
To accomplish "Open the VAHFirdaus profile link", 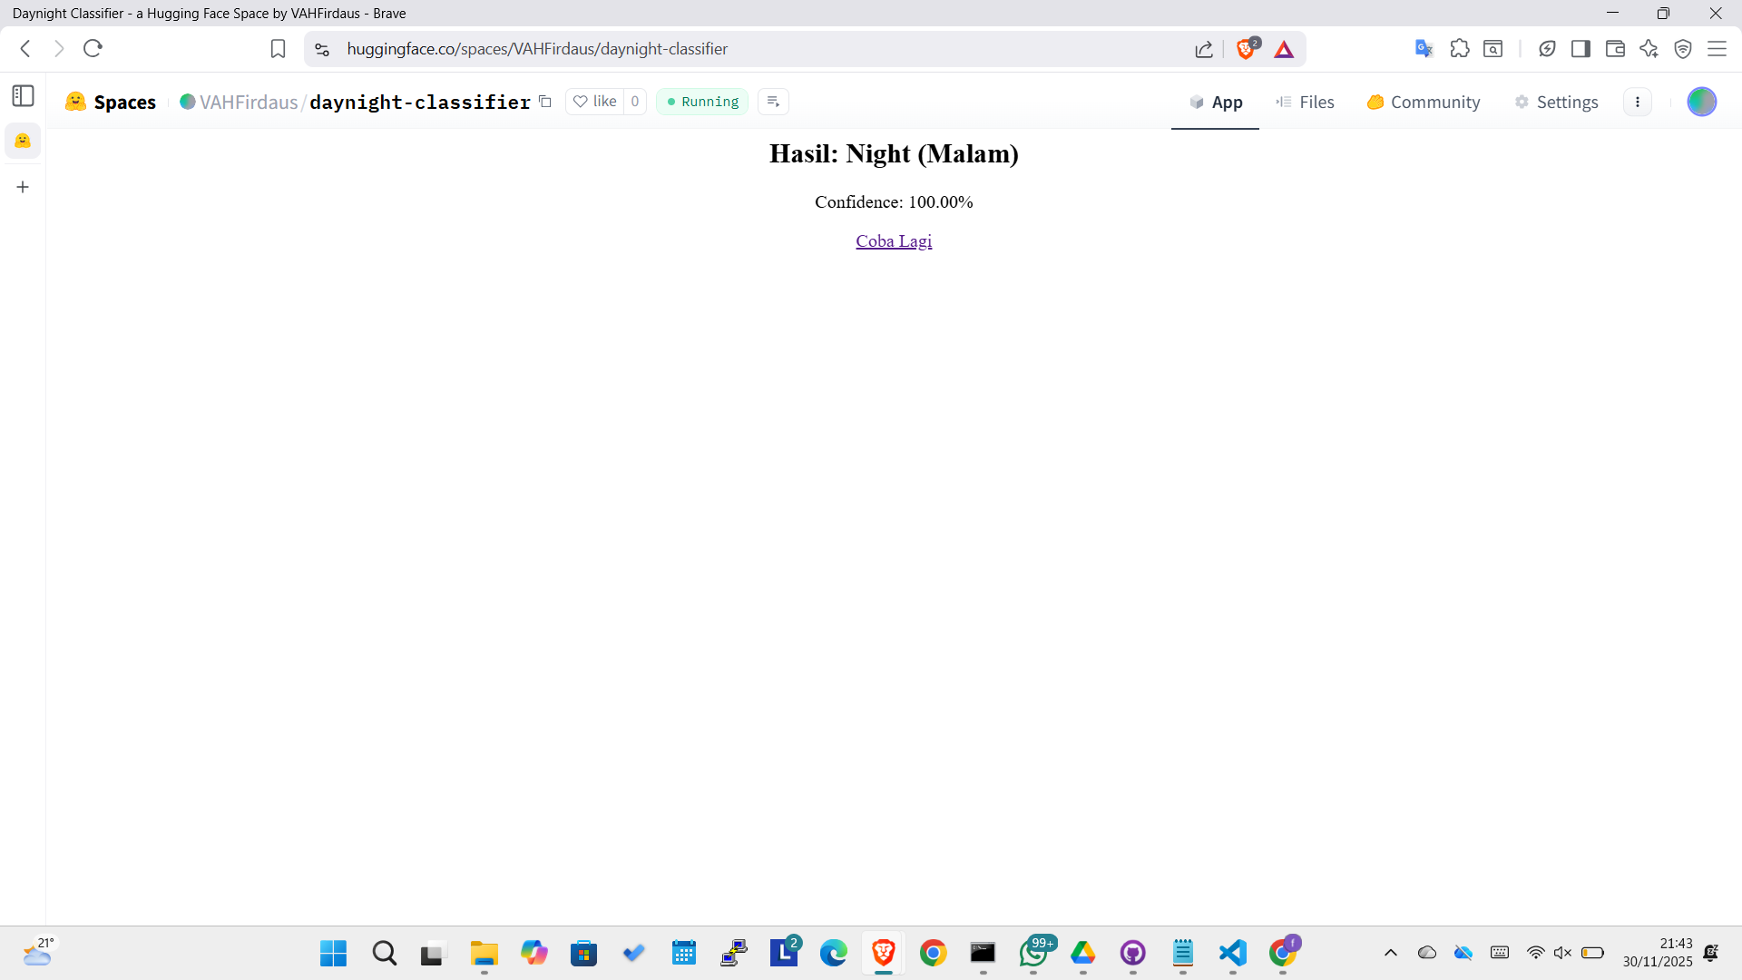I will [x=248, y=103].
